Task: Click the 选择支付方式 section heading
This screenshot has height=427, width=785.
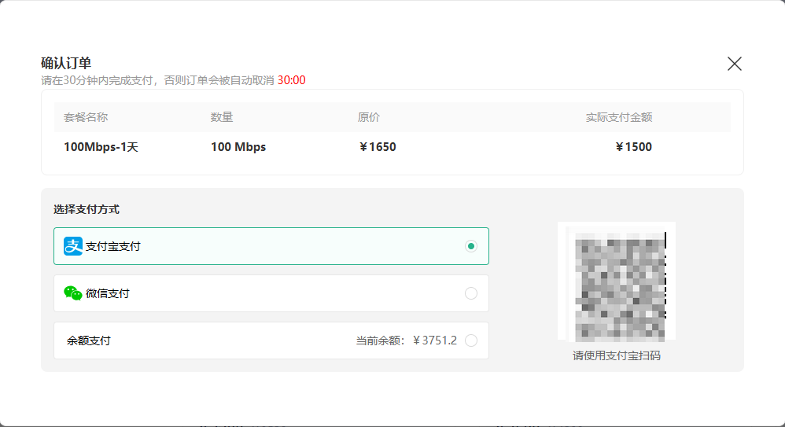Action: (x=87, y=209)
